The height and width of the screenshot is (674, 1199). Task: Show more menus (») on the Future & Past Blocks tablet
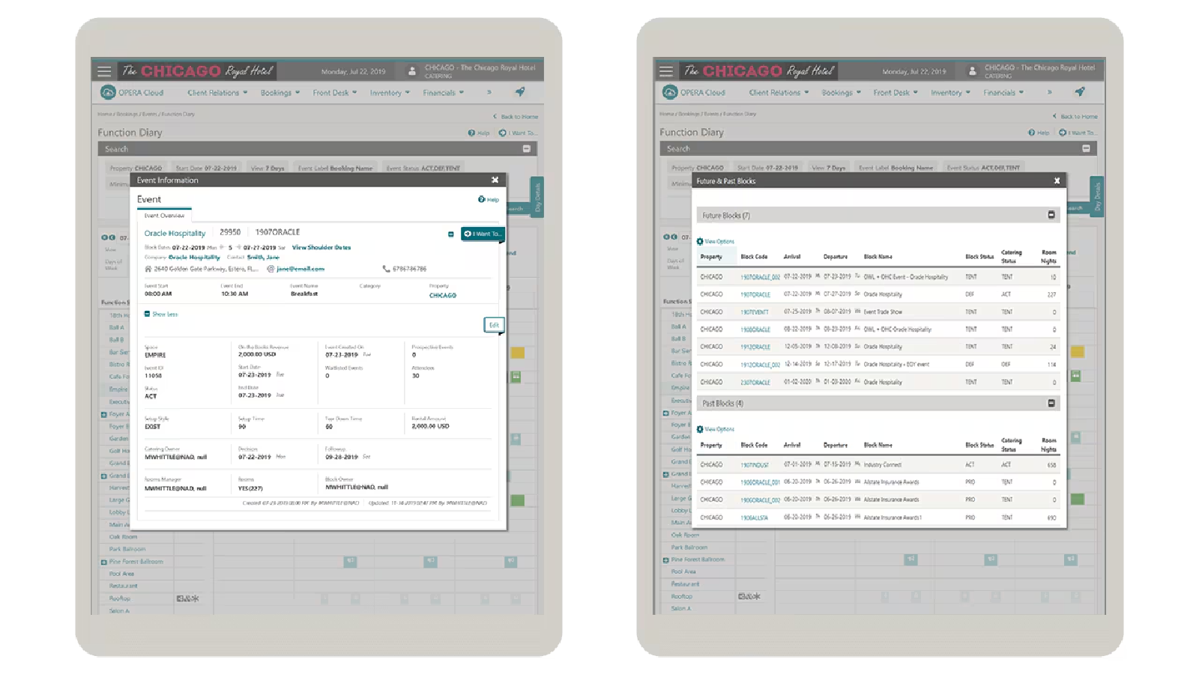tap(1049, 92)
